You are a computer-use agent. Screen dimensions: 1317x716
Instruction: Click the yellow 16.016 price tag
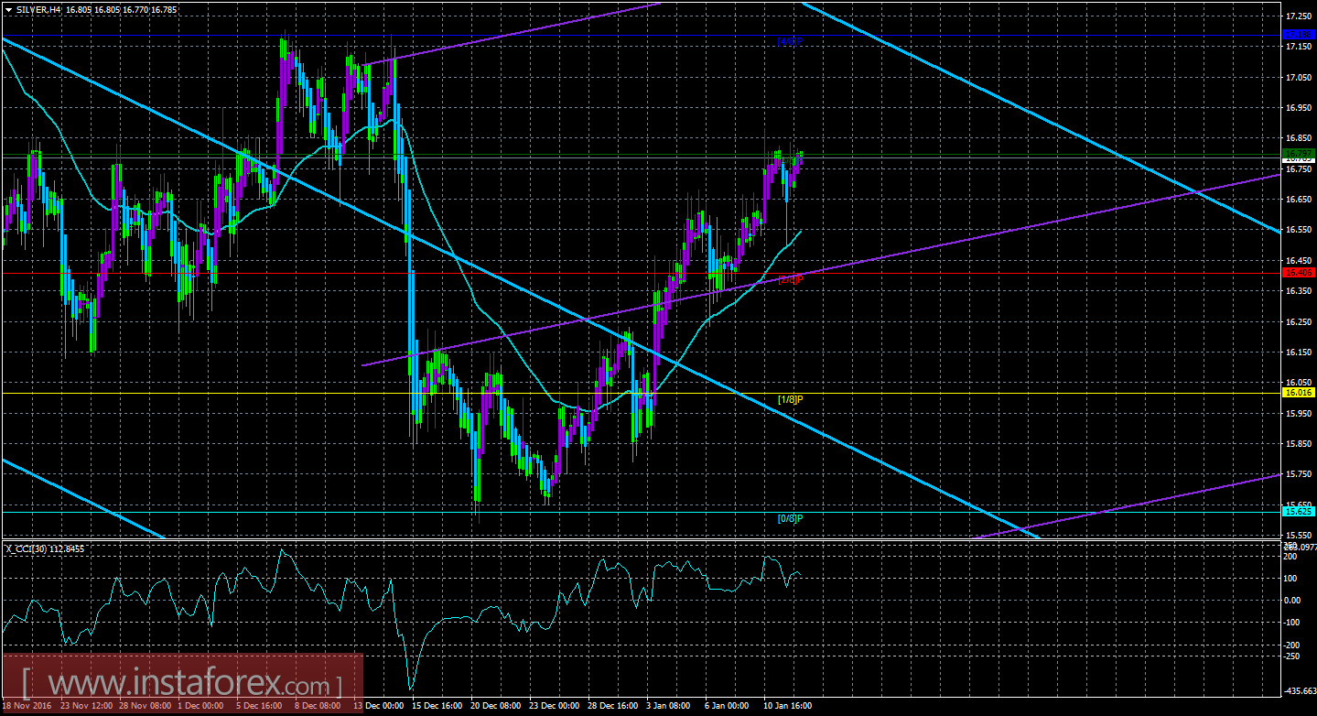pos(1299,392)
